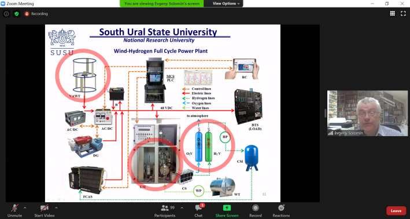Click the shared slide title South Ural State University
This screenshot has height=219, width=410.
[x=158, y=32]
